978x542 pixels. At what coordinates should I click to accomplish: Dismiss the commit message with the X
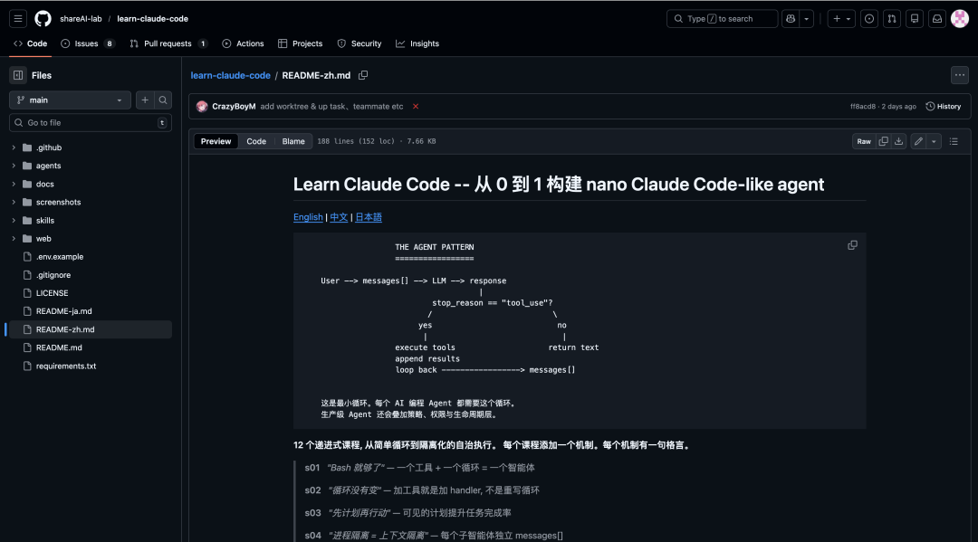coord(415,106)
